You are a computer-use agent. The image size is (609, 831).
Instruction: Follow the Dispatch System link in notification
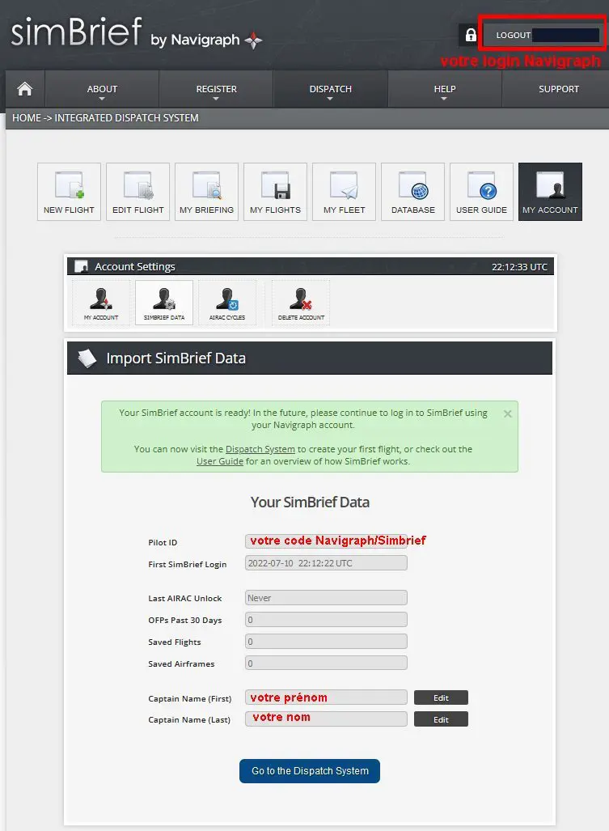pyautogui.click(x=260, y=449)
